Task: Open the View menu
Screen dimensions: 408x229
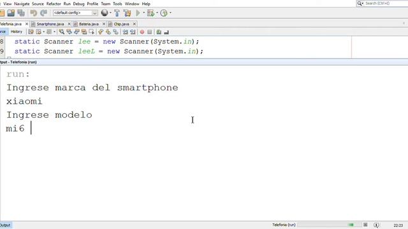Action: coord(7,4)
